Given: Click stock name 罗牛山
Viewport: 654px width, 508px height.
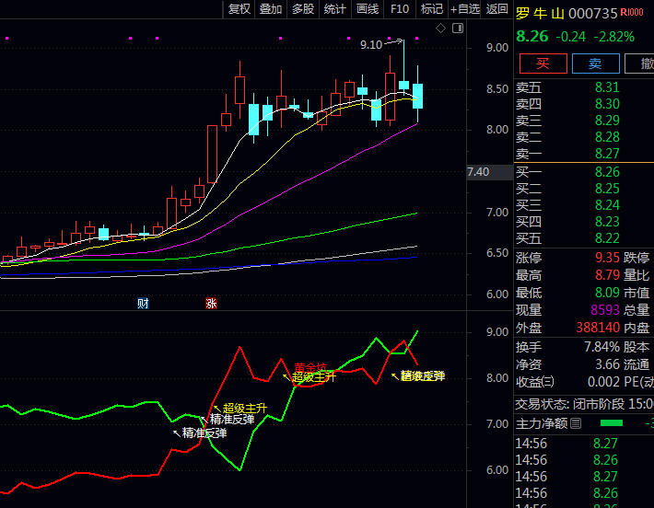Looking at the screenshot, I should 540,13.
